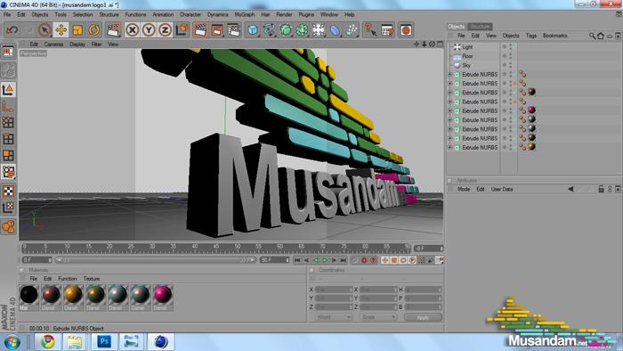Select the black Mat material swatch
The image size is (623, 351).
tap(29, 298)
